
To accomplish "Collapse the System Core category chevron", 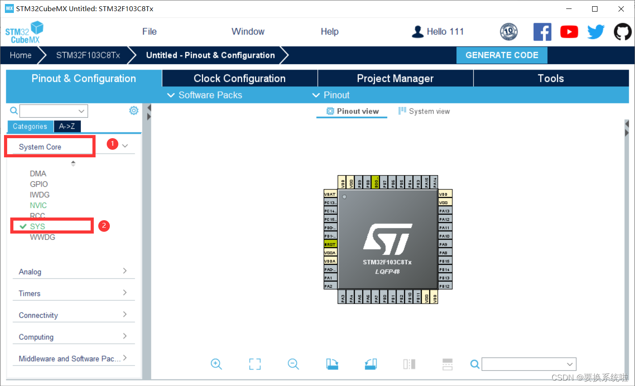I will 125,146.
